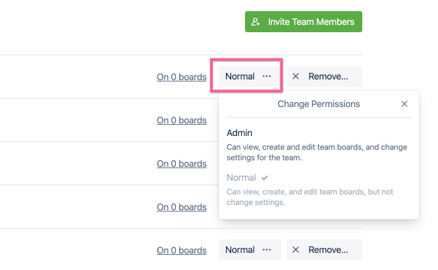Open second row's On 0 boards link
The width and height of the screenshot is (438, 270).
tap(182, 120)
